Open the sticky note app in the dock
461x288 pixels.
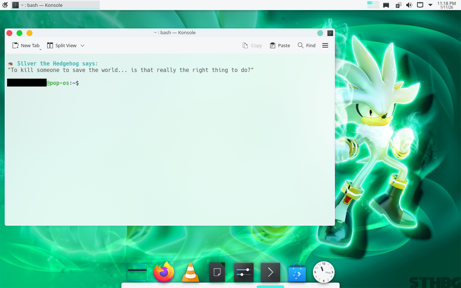click(217, 272)
